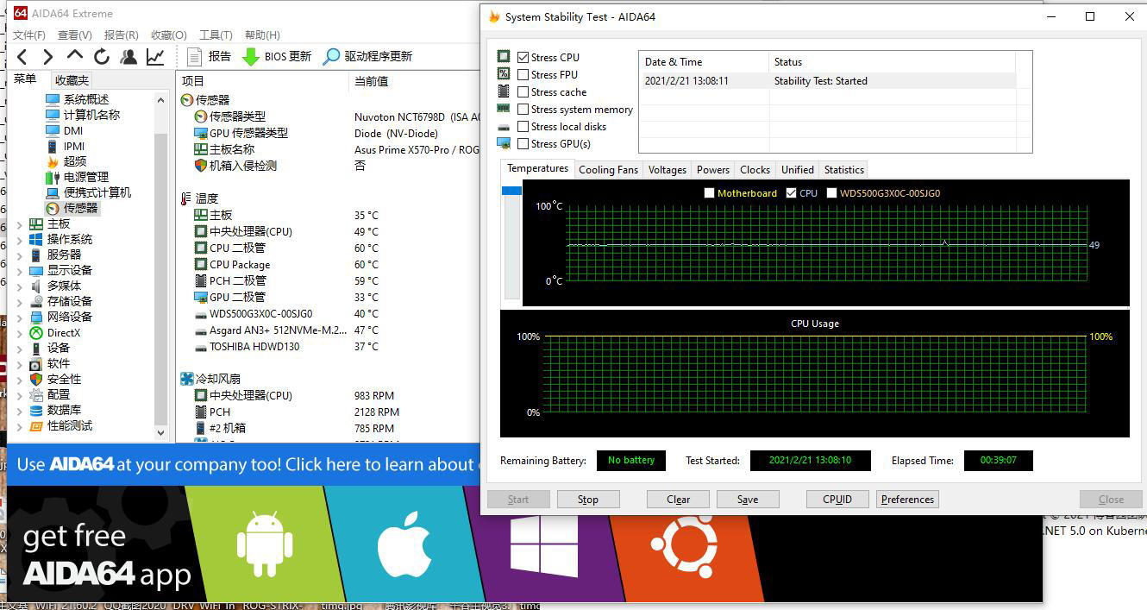The image size is (1147, 610).
Task: Click the 驱动程序更新 driver update item
Action: pyautogui.click(x=367, y=56)
